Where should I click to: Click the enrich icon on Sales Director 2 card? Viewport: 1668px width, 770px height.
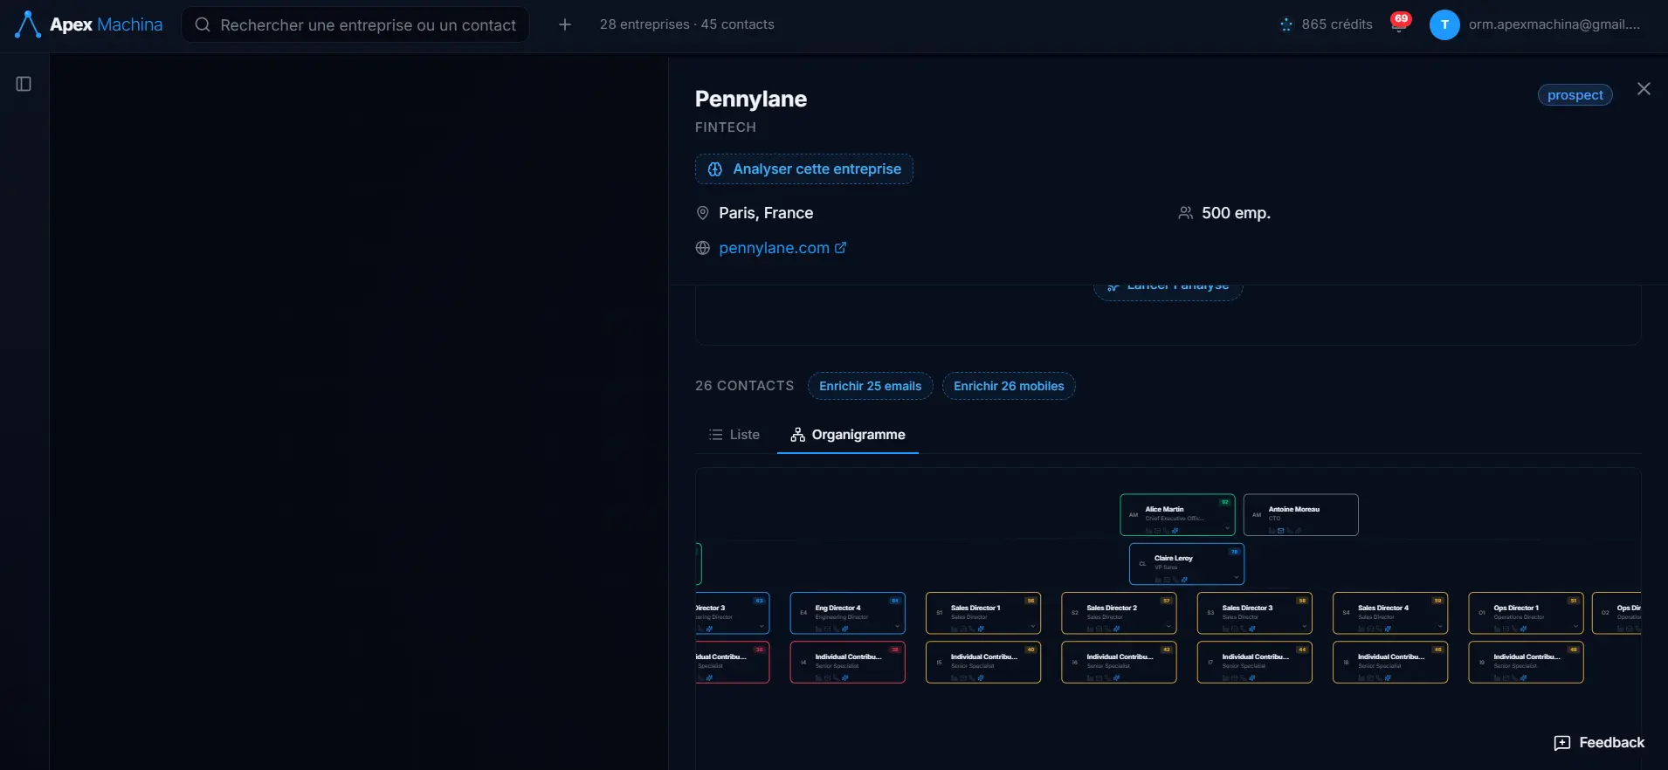pos(1117,629)
